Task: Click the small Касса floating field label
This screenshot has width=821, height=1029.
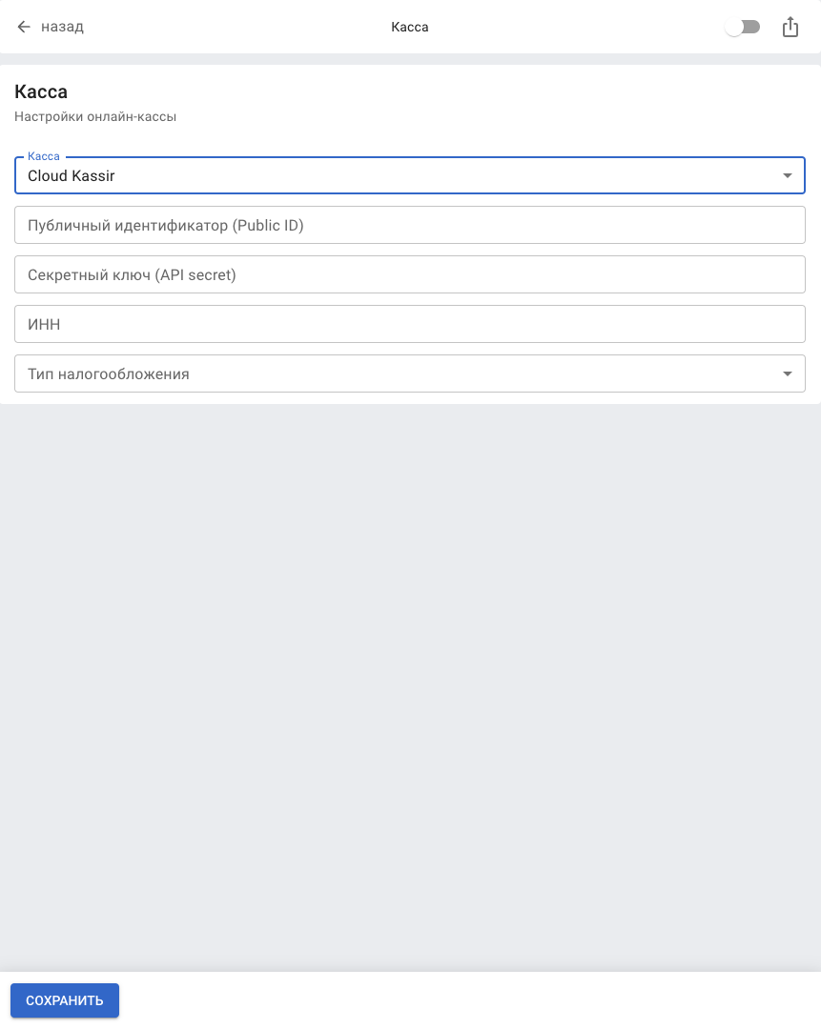Action: point(44,156)
